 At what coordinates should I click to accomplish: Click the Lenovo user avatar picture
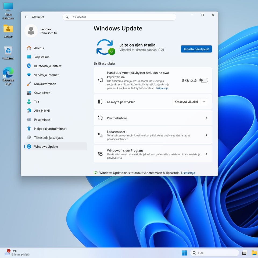click(x=31, y=31)
